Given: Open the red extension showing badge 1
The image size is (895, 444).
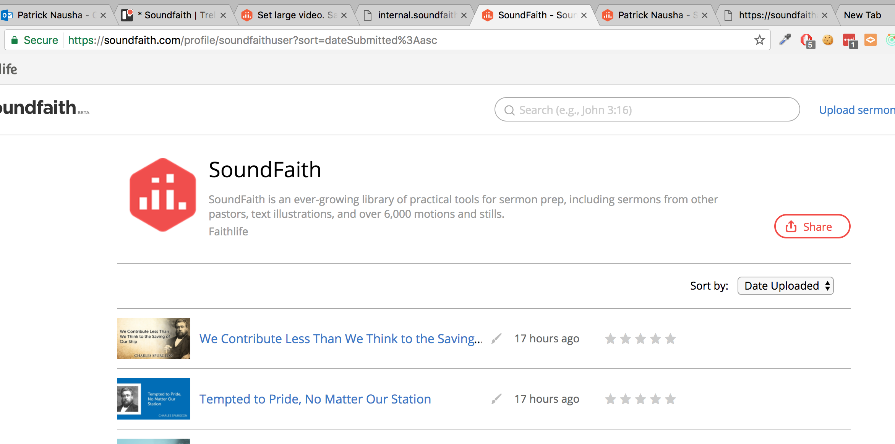Looking at the screenshot, I should (x=850, y=41).
